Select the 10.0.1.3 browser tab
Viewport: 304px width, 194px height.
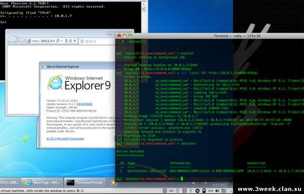point(97,41)
